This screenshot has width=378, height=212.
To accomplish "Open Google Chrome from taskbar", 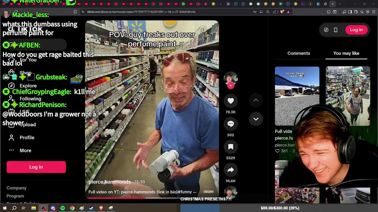I will [72, 208].
